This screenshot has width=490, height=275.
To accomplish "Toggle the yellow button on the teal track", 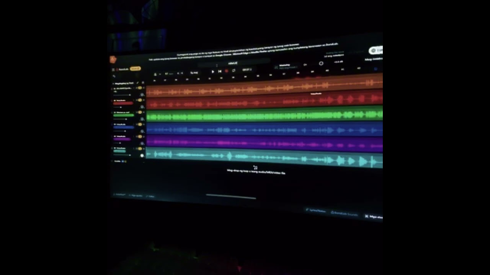I will [140, 149].
